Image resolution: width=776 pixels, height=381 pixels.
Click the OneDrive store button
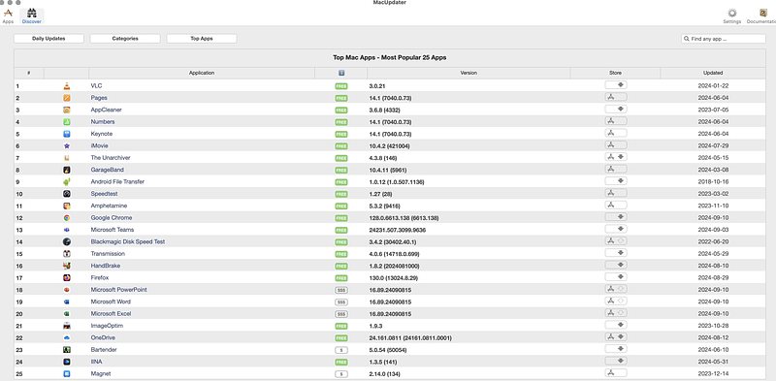pos(616,337)
